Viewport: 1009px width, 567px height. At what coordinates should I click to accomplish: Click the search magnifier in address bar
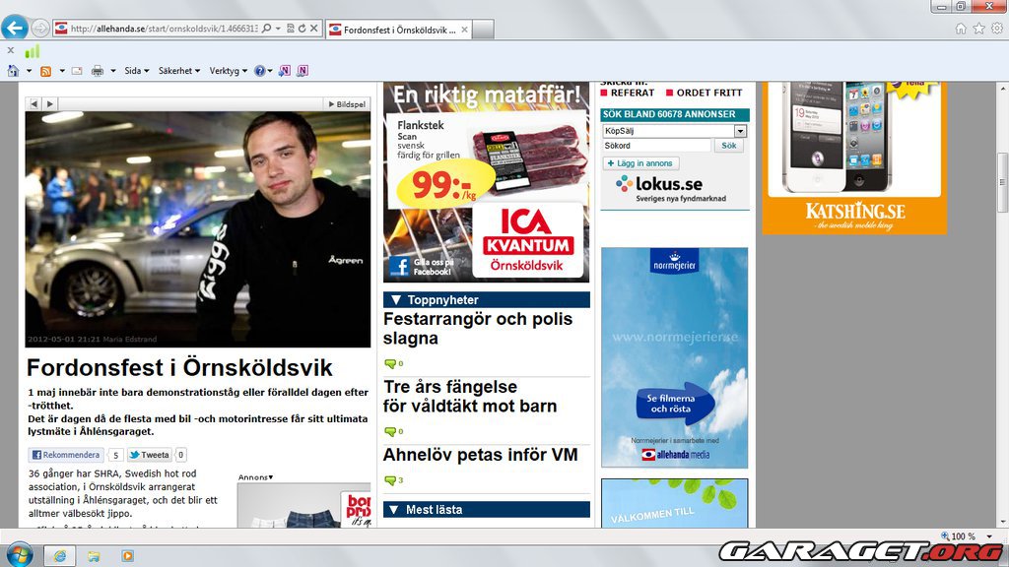(266, 29)
